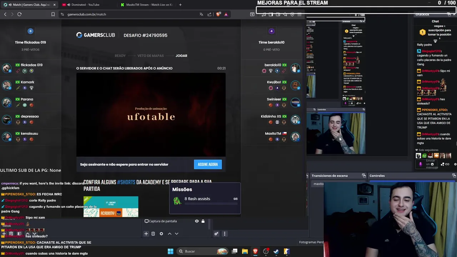This screenshot has height=257, width=457.
Task: Click the purple microphone icon in chat
Action: (420, 164)
